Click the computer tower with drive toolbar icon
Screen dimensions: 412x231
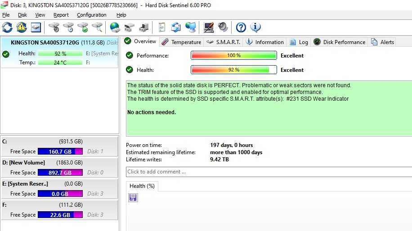(x=144, y=27)
